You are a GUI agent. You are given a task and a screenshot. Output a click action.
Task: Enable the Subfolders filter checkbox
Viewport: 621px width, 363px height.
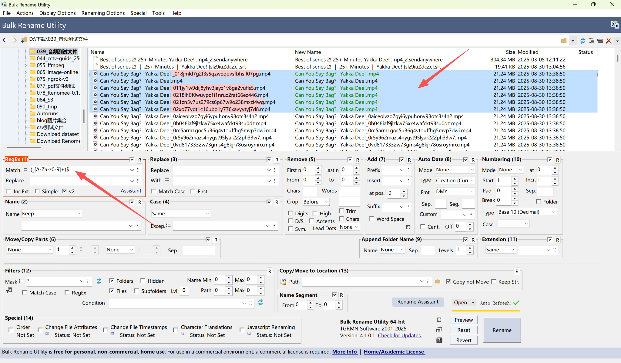coord(136,291)
